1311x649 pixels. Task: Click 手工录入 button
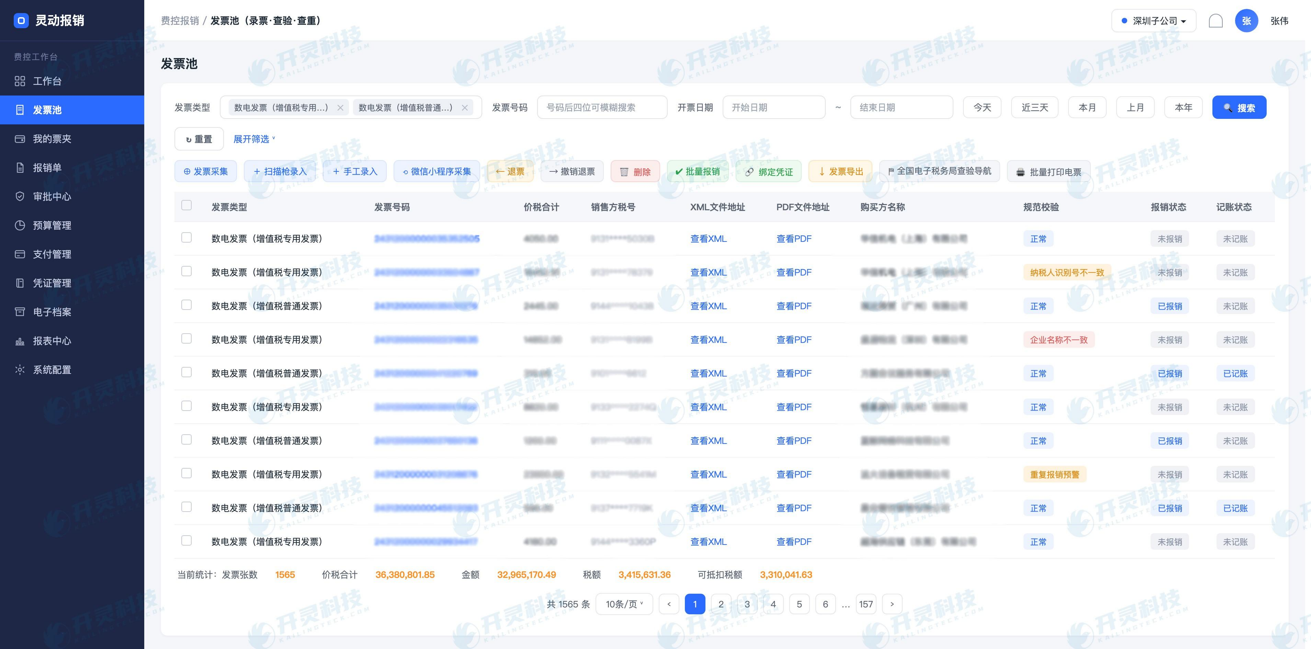pos(355,171)
